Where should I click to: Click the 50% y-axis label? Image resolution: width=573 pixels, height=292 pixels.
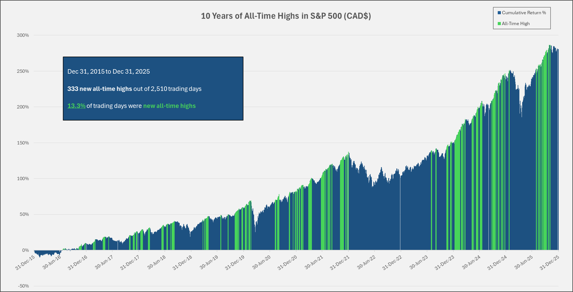tap(24, 214)
